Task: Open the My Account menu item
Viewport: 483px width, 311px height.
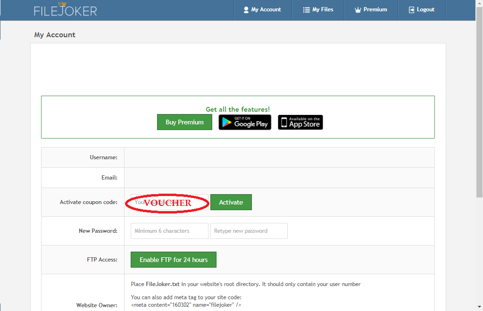Action: tap(266, 10)
